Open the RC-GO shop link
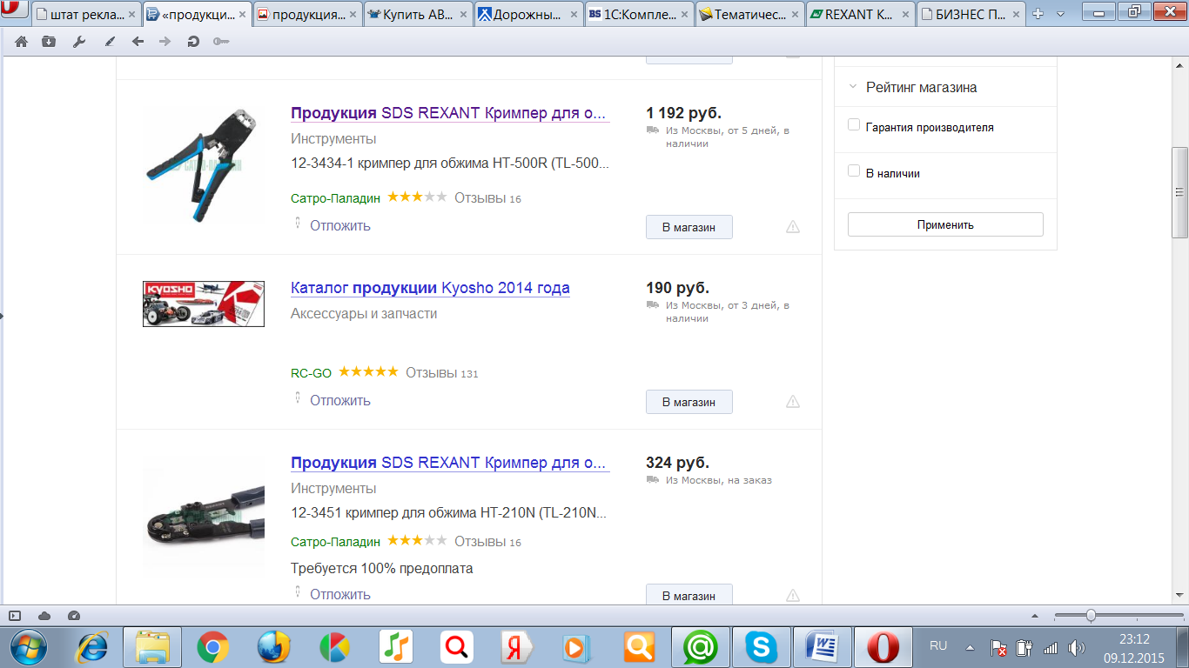Screen dimensions: 1189x668 [x=311, y=373]
